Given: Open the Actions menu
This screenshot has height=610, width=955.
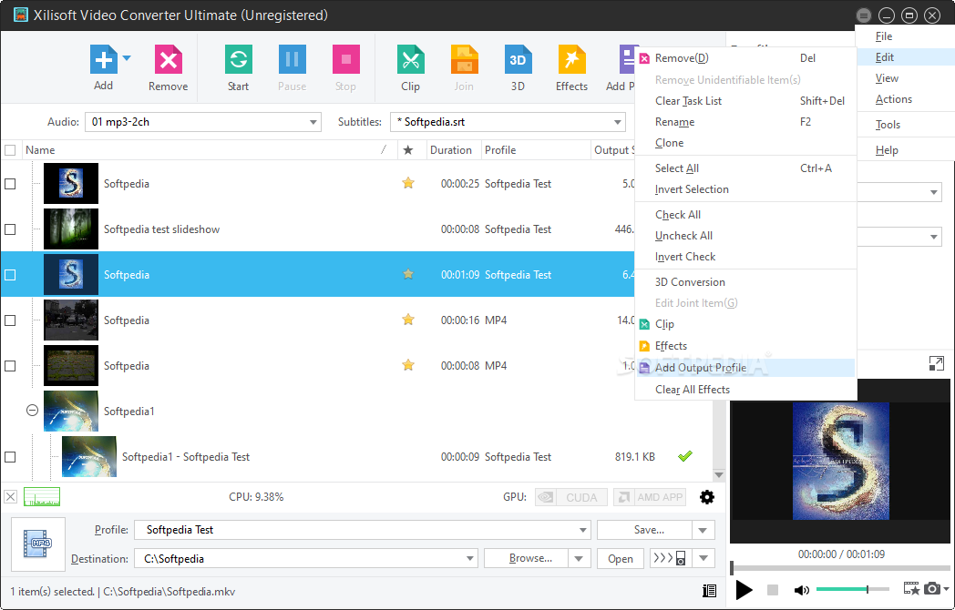Looking at the screenshot, I should point(893,99).
